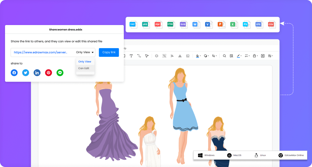Pick the HTML export format icon
Image resolution: width=312 pixels, height=167 pixels.
coord(171,25)
